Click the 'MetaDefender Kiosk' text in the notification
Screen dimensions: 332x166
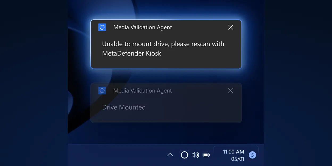[132, 53]
